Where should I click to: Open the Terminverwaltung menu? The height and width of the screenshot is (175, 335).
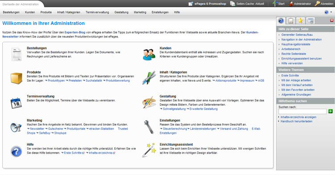tap(97, 12)
